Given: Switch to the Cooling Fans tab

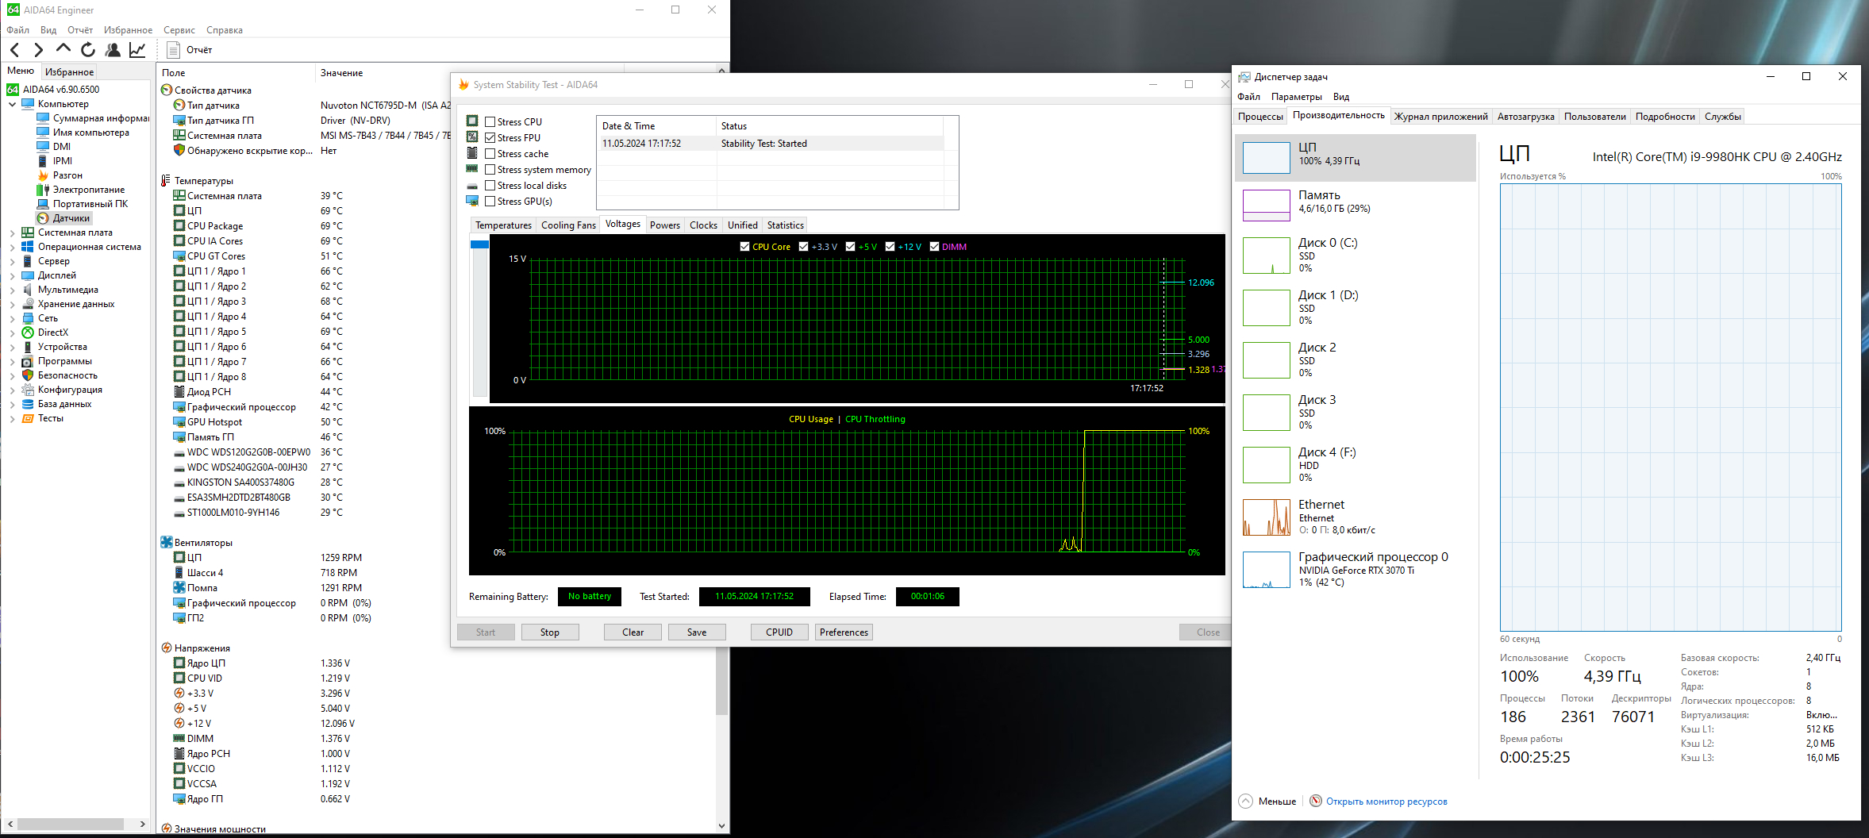Looking at the screenshot, I should point(568,225).
